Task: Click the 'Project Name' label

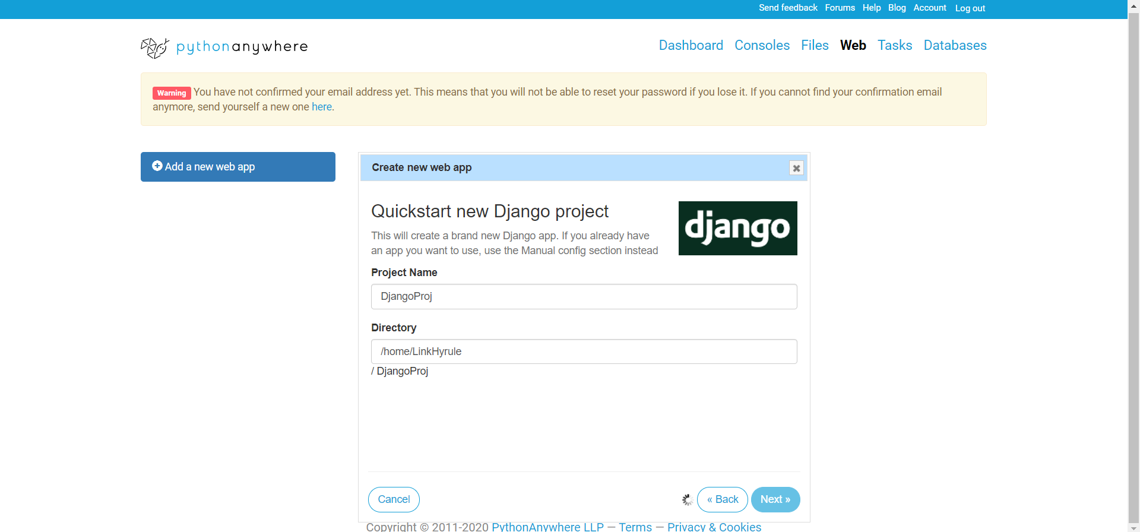Action: (404, 273)
